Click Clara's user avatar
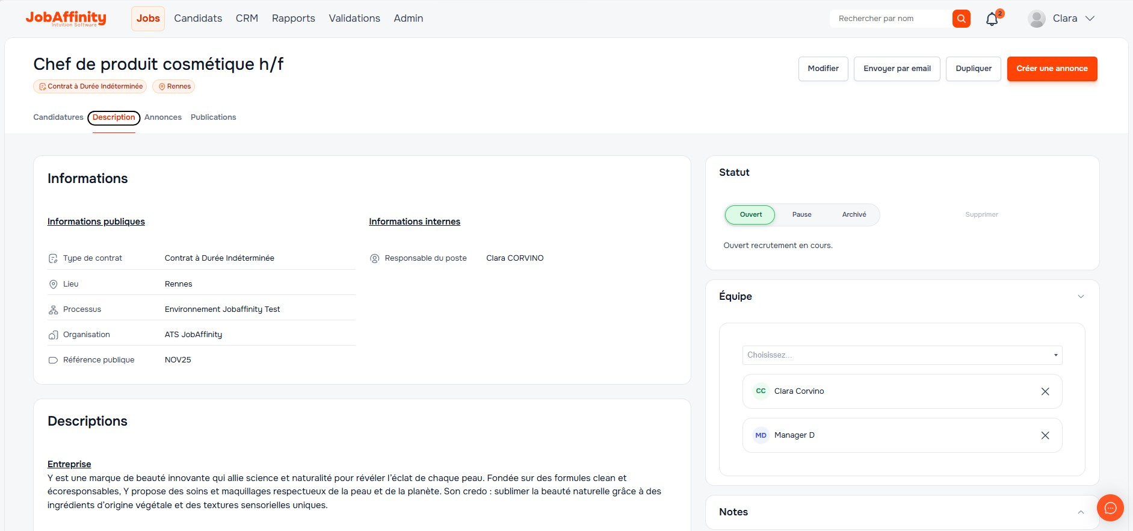The image size is (1133, 531). tap(1037, 19)
